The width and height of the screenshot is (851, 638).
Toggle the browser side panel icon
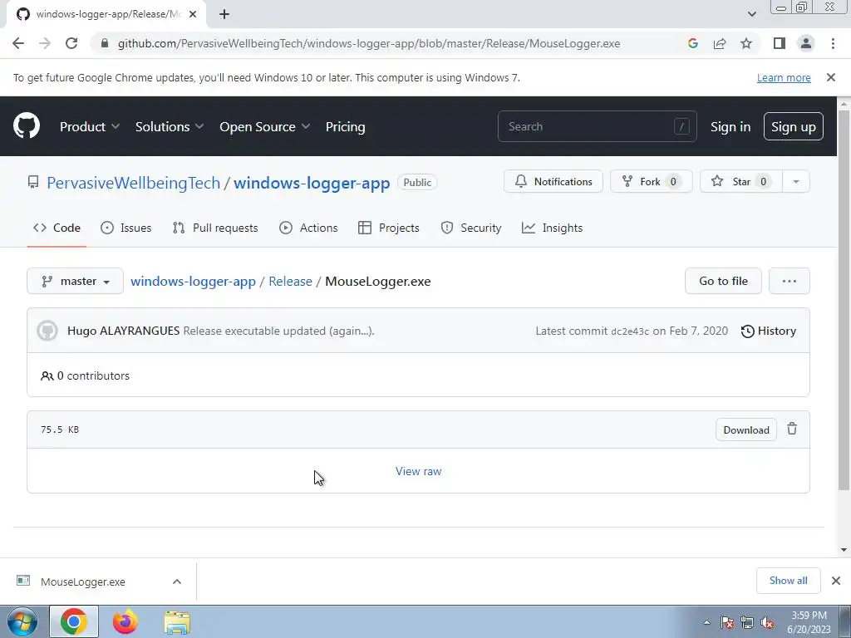click(x=780, y=43)
